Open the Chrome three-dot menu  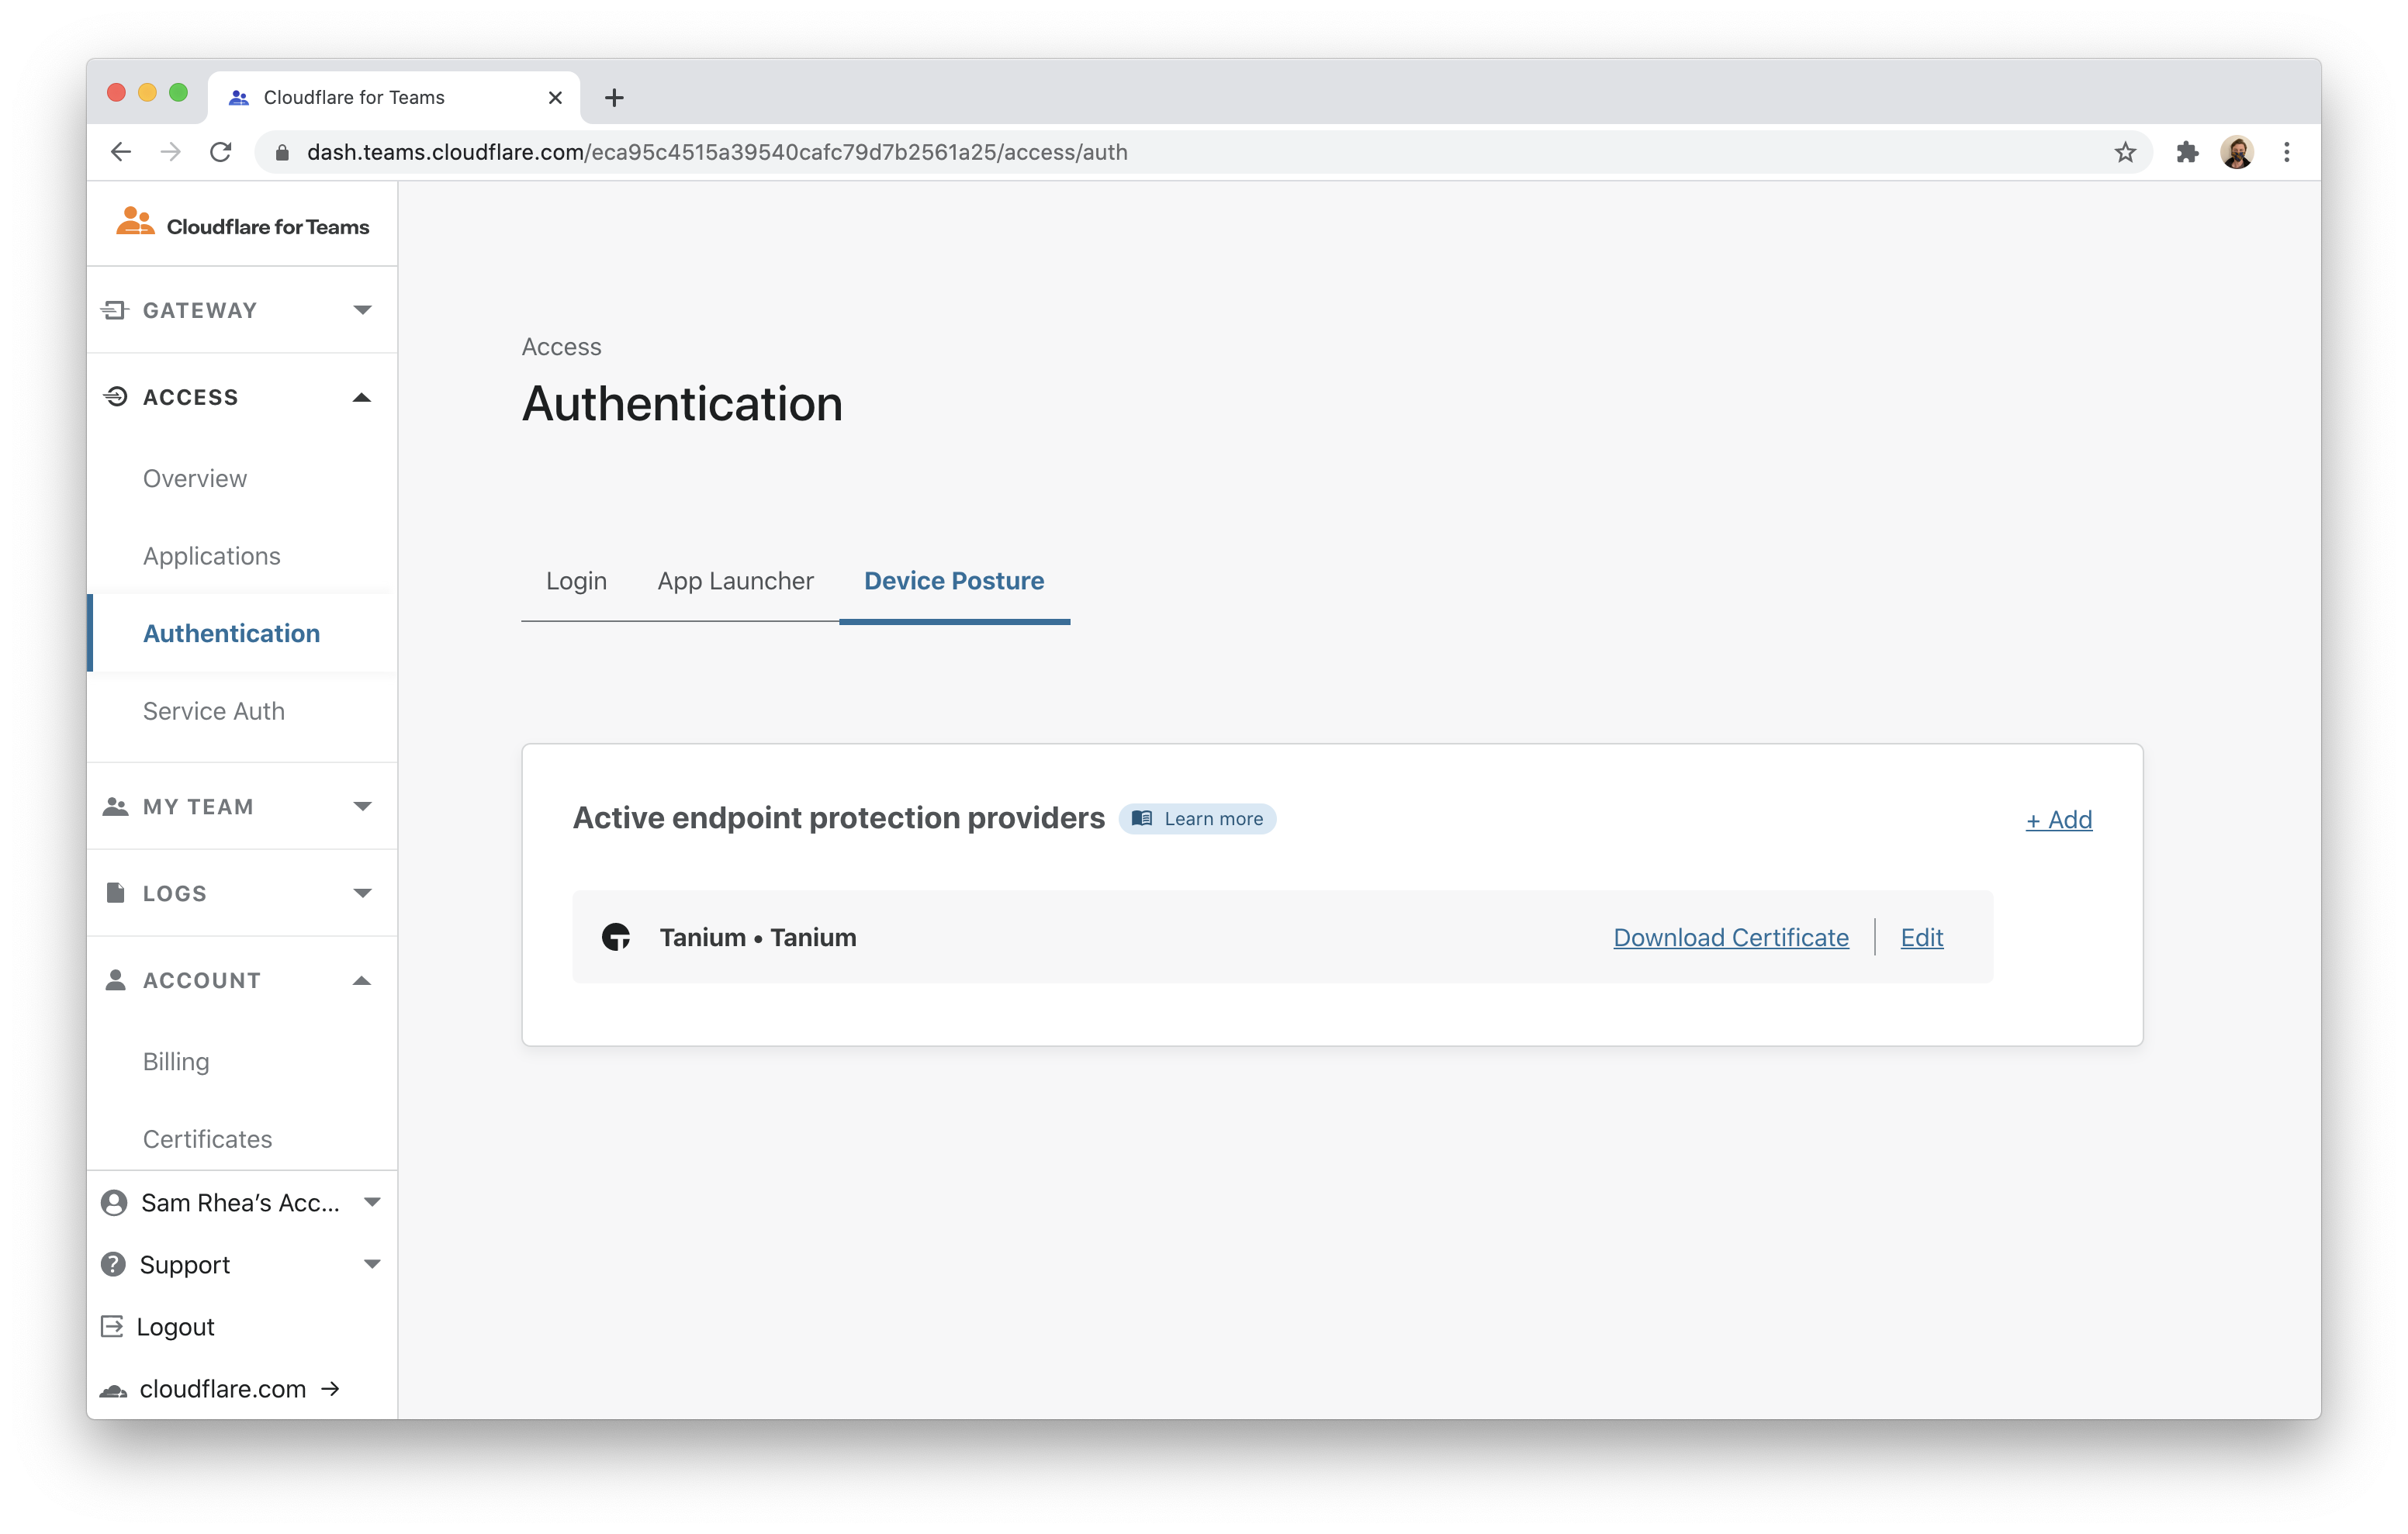[x=2286, y=152]
